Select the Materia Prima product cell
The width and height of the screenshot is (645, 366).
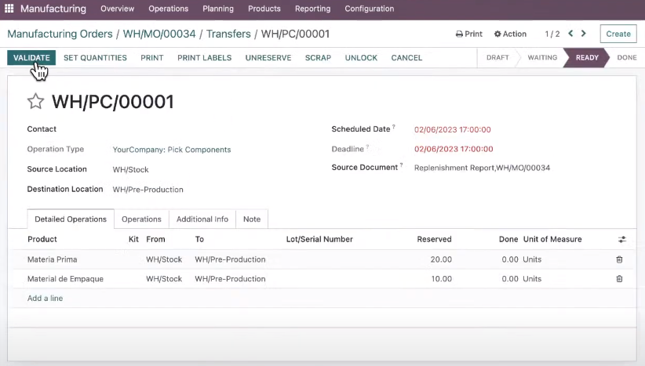pos(53,259)
